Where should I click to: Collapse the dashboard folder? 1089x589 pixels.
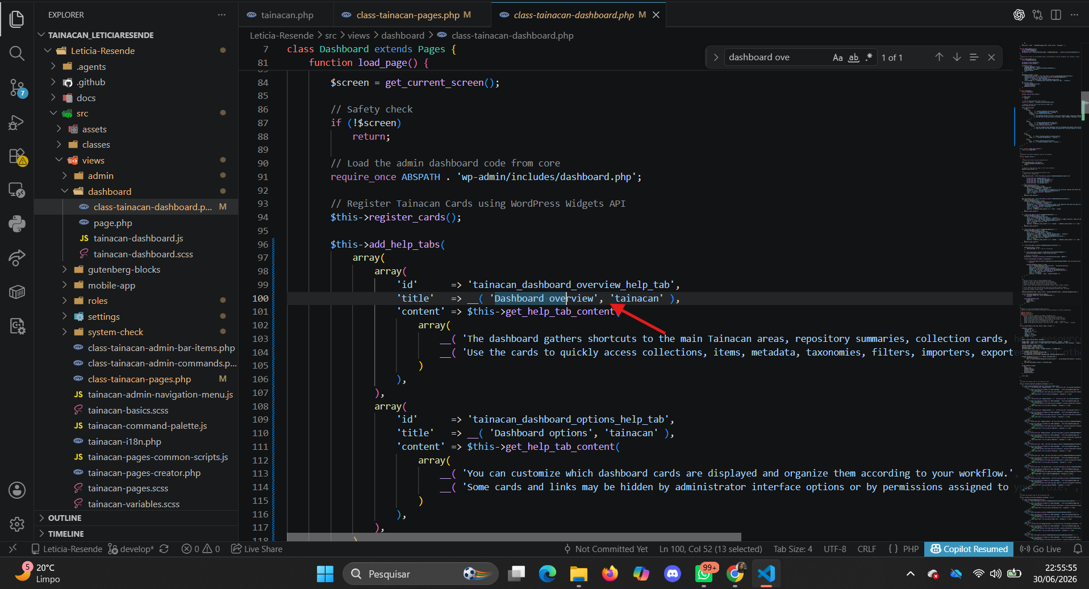point(110,191)
